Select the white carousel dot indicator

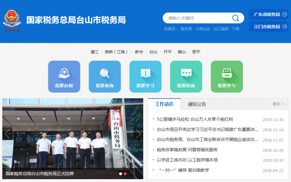pos(120,174)
